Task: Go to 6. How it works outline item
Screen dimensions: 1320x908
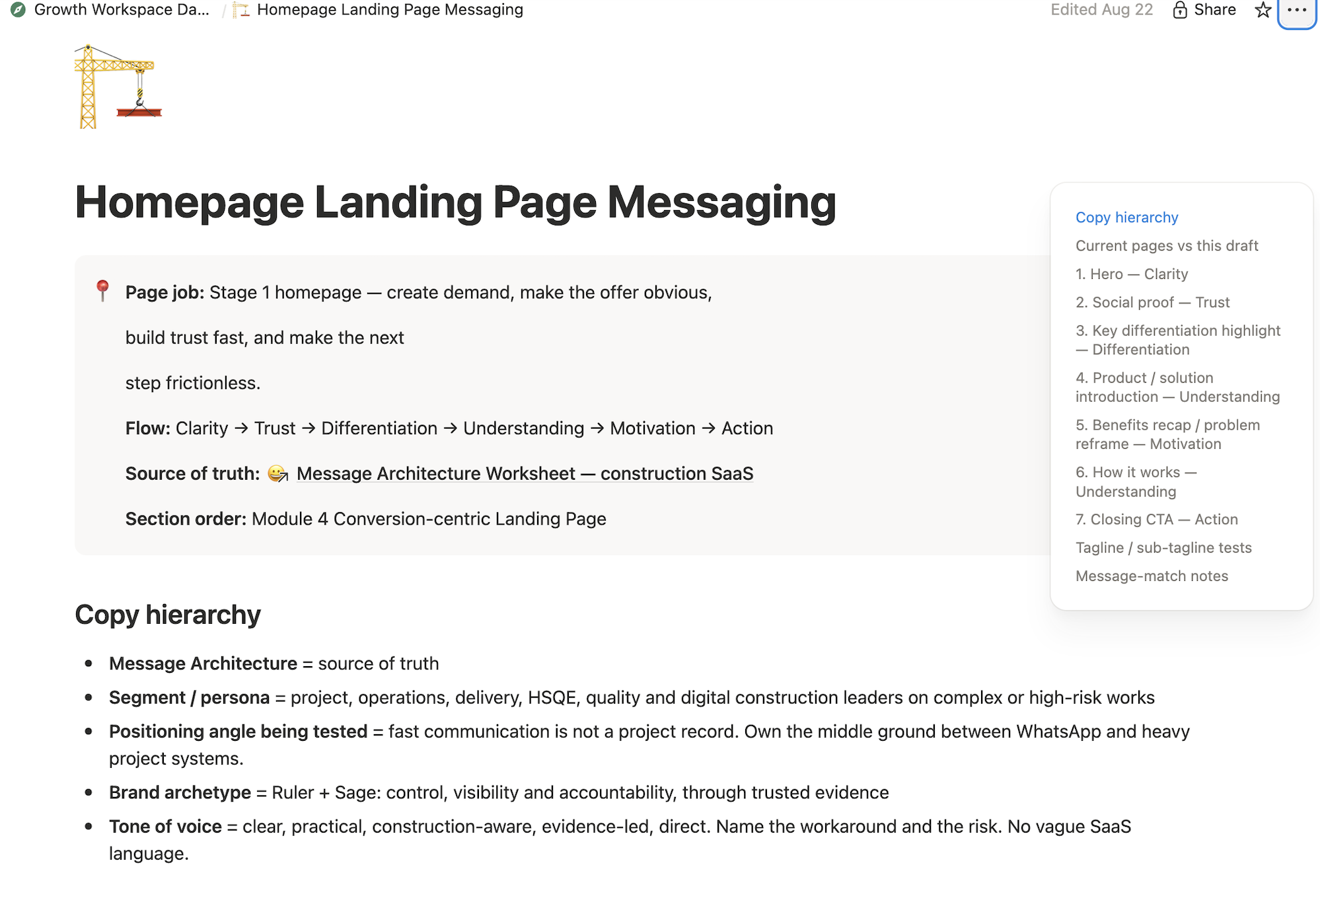Action: click(1136, 482)
